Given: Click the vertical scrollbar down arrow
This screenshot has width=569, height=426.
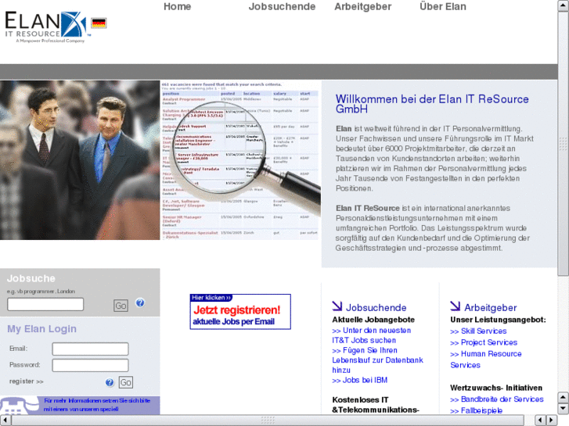Looking at the screenshot, I should pos(564,409).
